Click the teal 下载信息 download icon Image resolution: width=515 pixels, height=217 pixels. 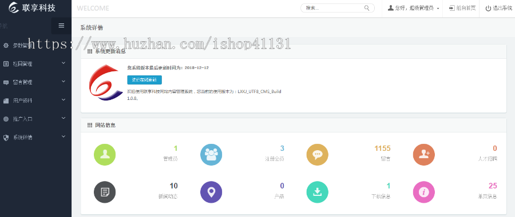click(x=317, y=192)
